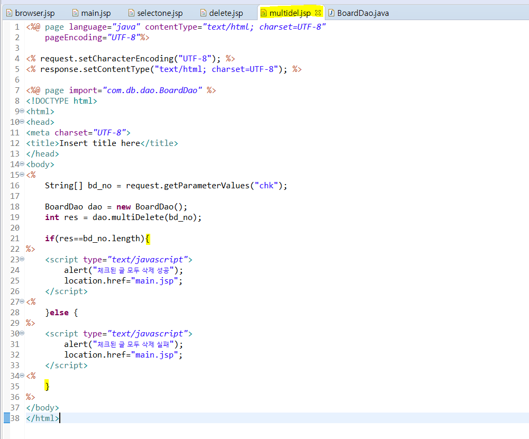This screenshot has height=439, width=529.
Task: Click the marker on line 38 ruler
Action: 7,418
